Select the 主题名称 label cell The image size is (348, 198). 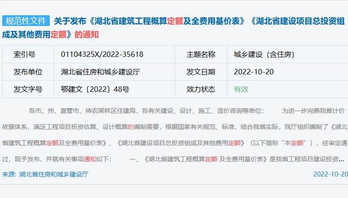[x=200, y=55]
